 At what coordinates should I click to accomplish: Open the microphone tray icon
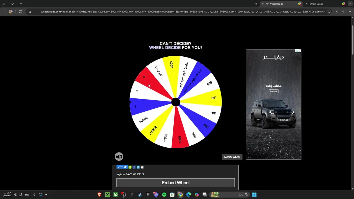coord(34,195)
